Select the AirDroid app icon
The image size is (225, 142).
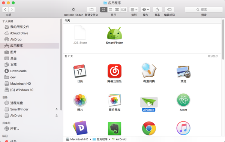coord(149,102)
